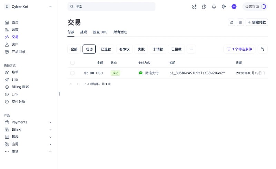
Task: Click the $5.00 amount cell
Action: point(93,73)
